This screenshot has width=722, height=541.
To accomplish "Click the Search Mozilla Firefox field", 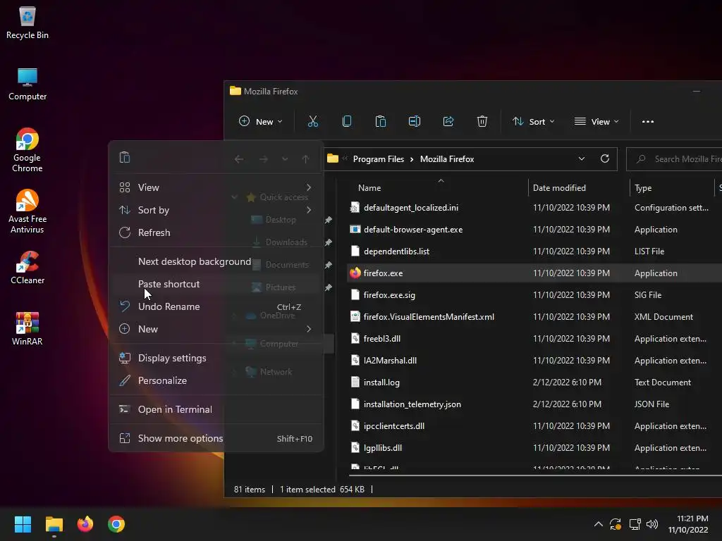I will (x=674, y=158).
